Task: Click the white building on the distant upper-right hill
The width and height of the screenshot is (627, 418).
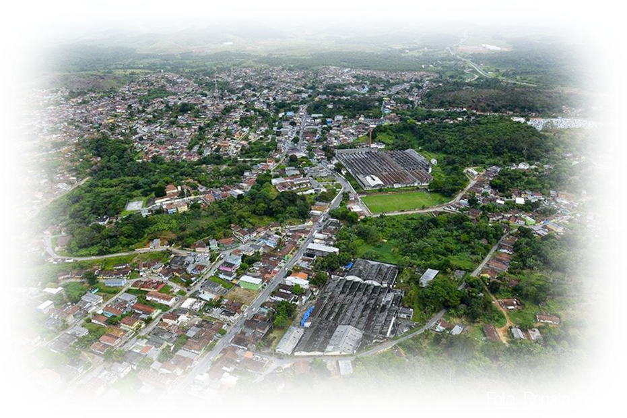Action: click(491, 47)
